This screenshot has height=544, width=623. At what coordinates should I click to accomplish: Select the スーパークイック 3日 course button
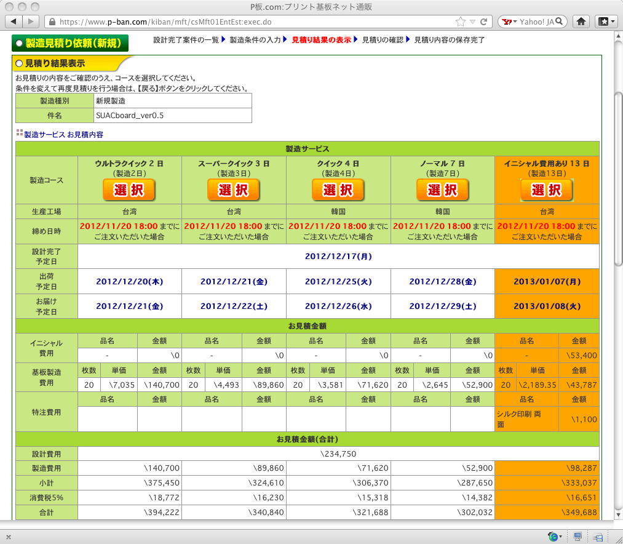tap(234, 190)
